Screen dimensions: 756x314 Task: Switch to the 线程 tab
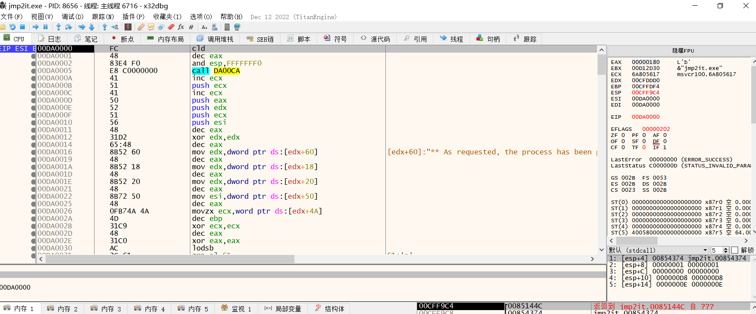tap(452, 39)
